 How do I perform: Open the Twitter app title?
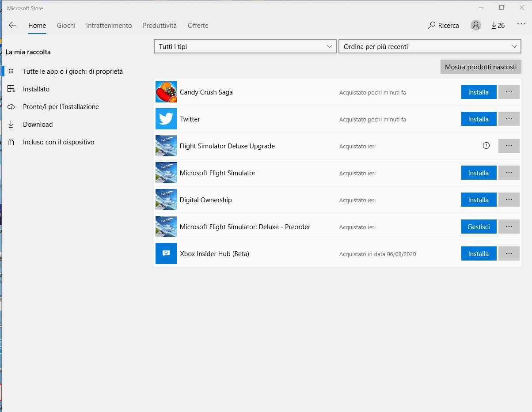click(190, 119)
